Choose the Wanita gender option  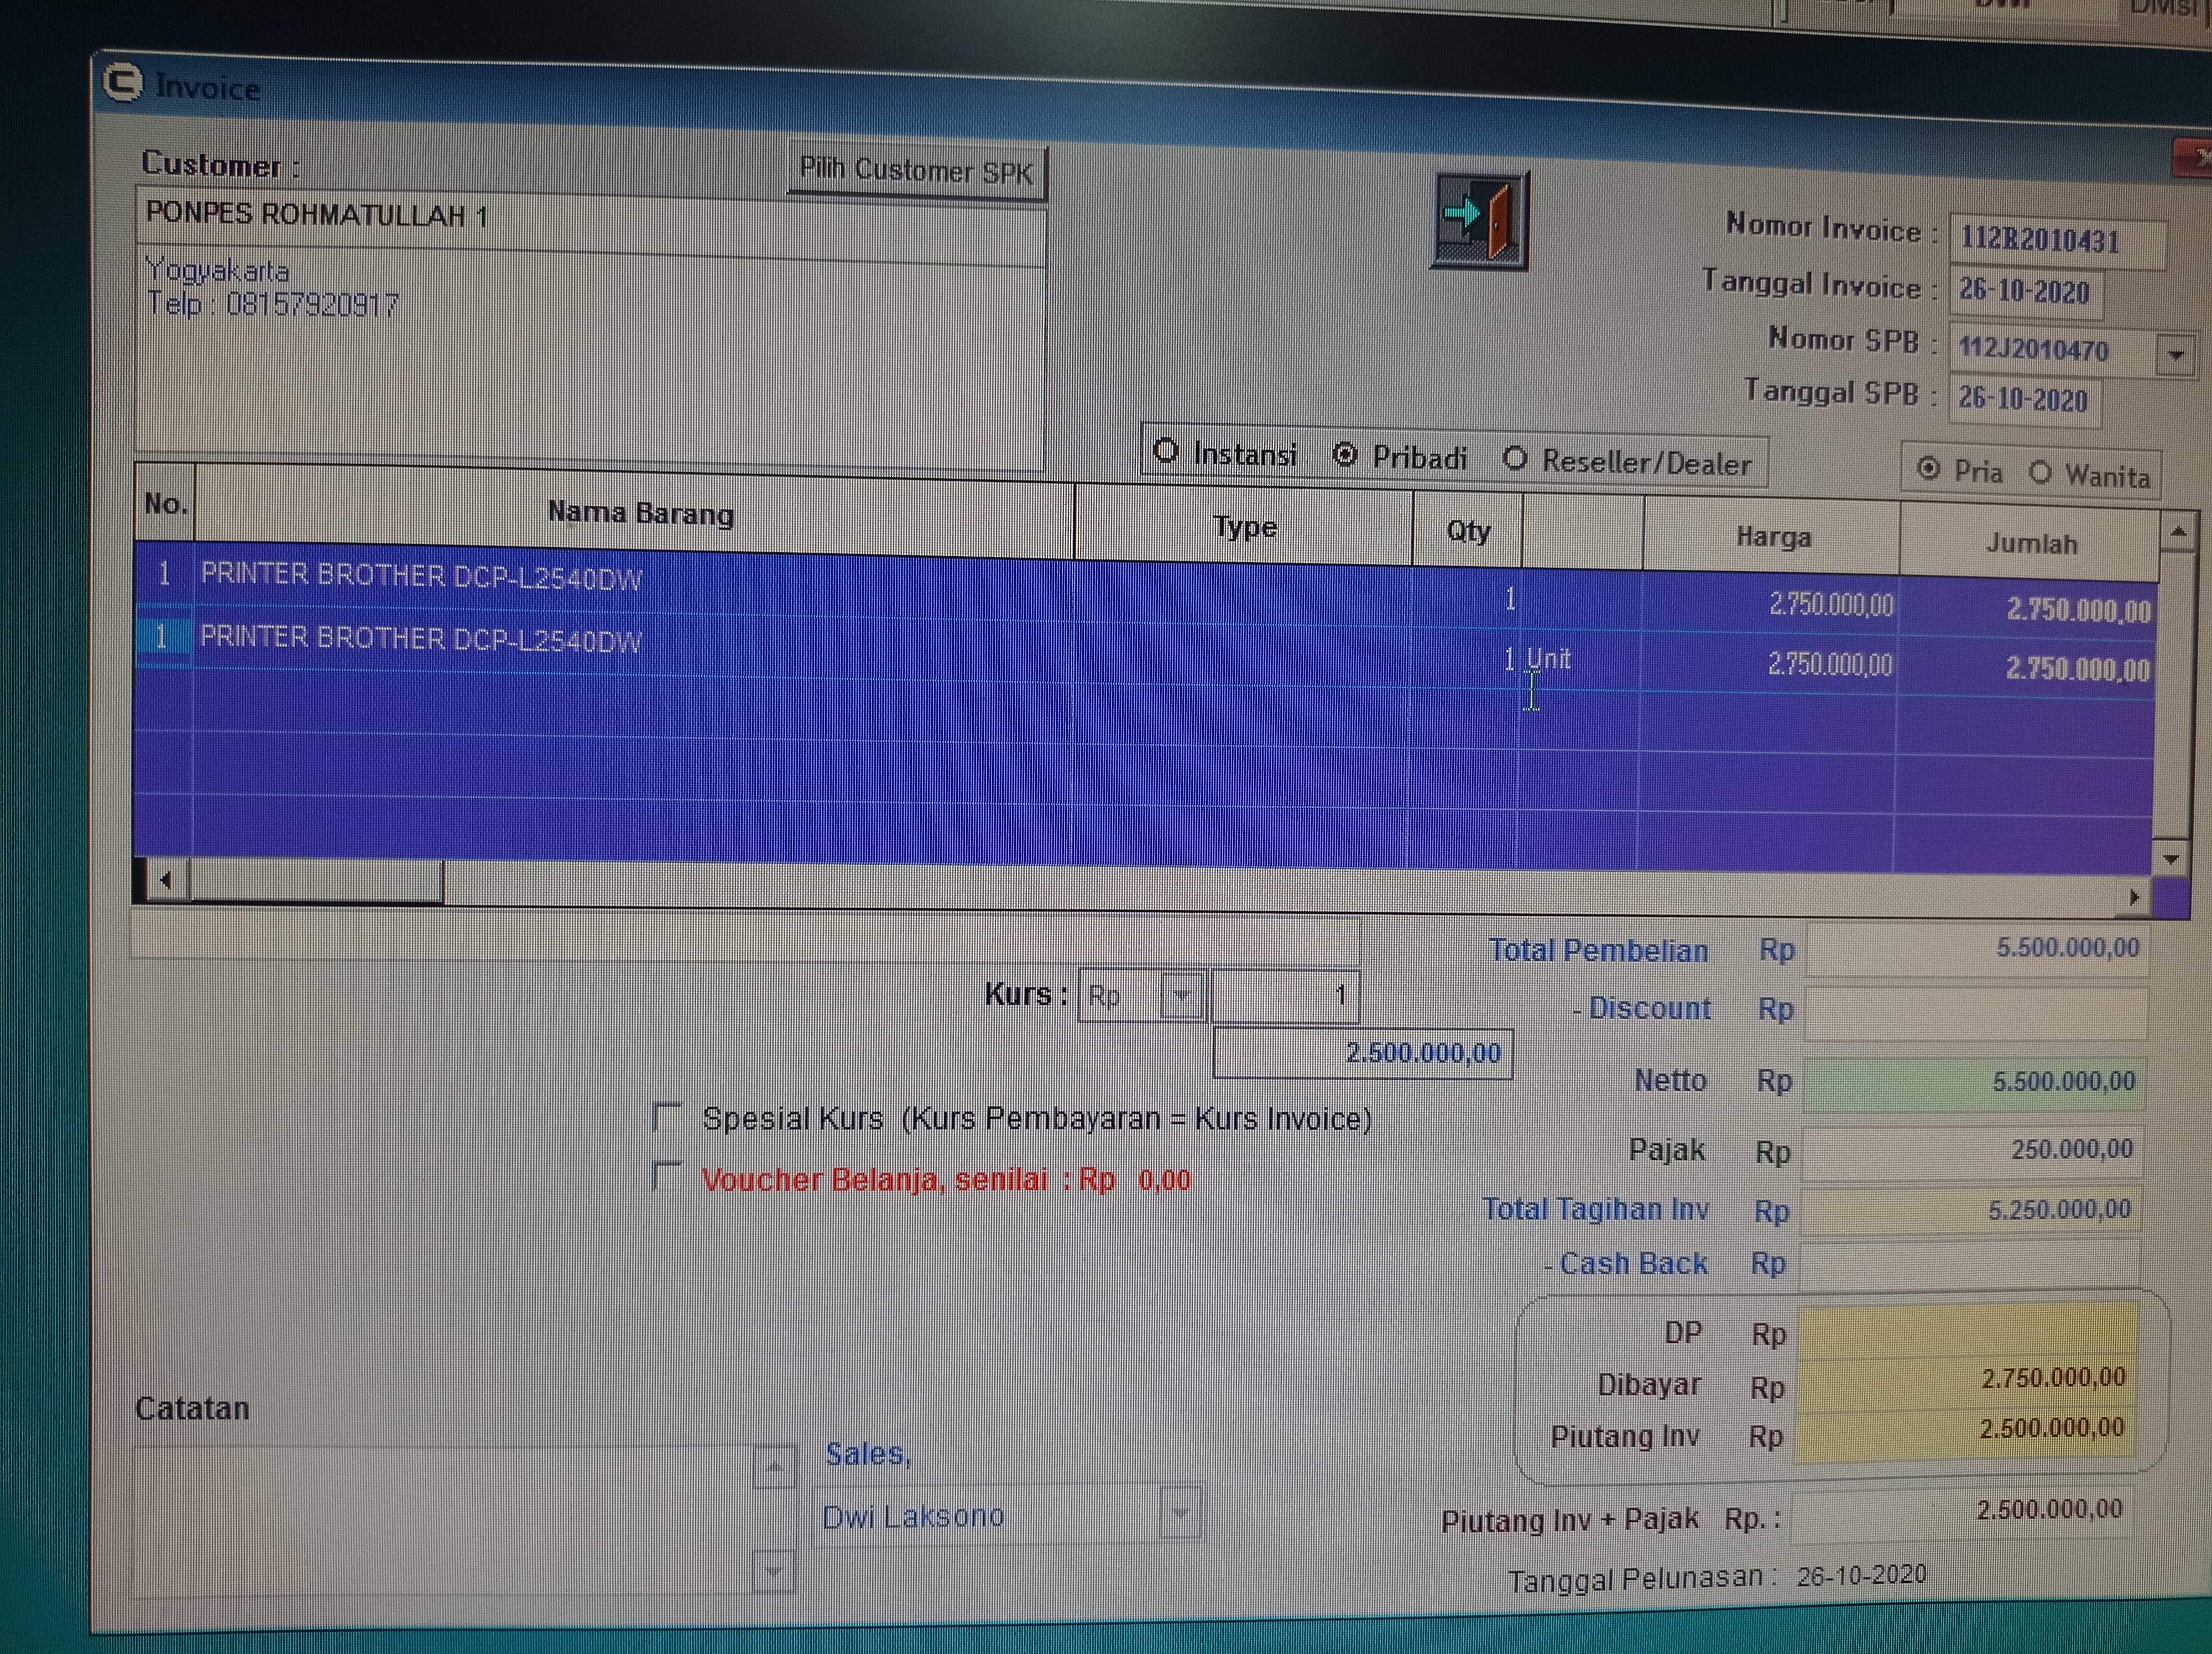click(2040, 473)
